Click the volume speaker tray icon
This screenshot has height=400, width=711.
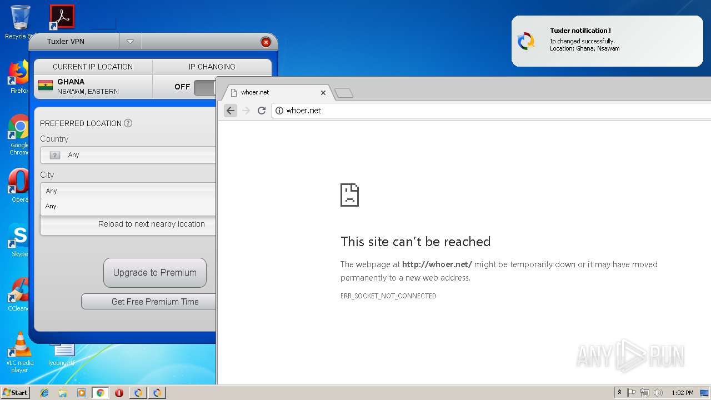tap(658, 393)
